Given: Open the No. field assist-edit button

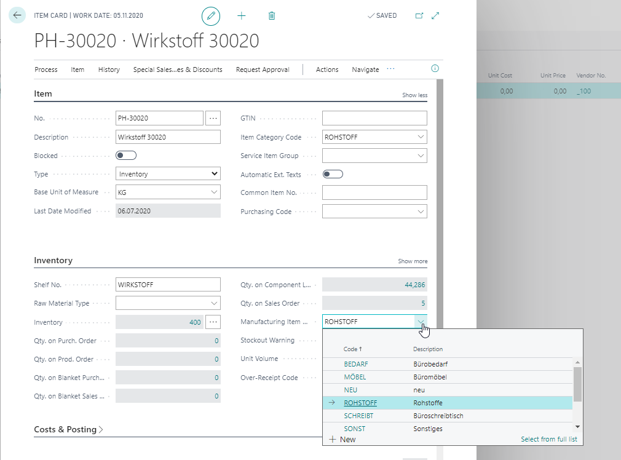Looking at the screenshot, I should (x=213, y=118).
